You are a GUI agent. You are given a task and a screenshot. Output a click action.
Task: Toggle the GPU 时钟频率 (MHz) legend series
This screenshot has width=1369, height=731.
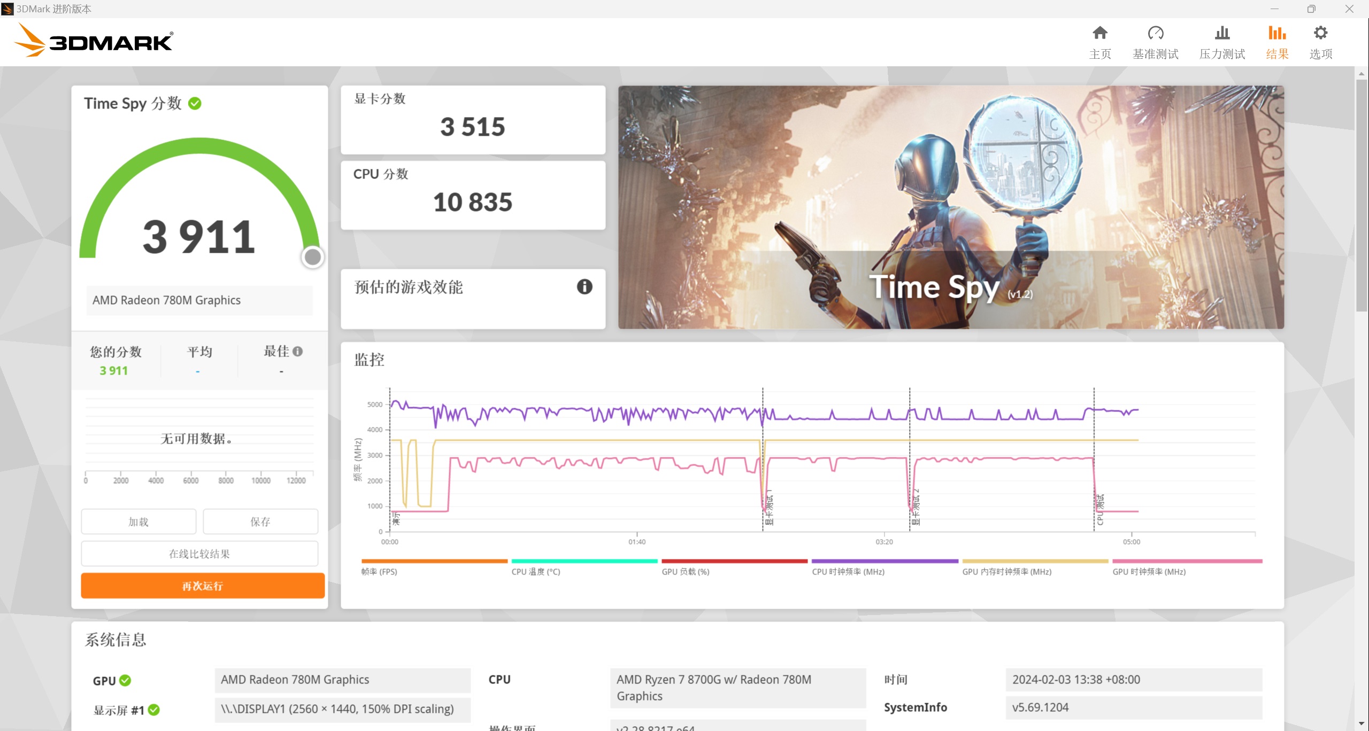pos(1187,567)
